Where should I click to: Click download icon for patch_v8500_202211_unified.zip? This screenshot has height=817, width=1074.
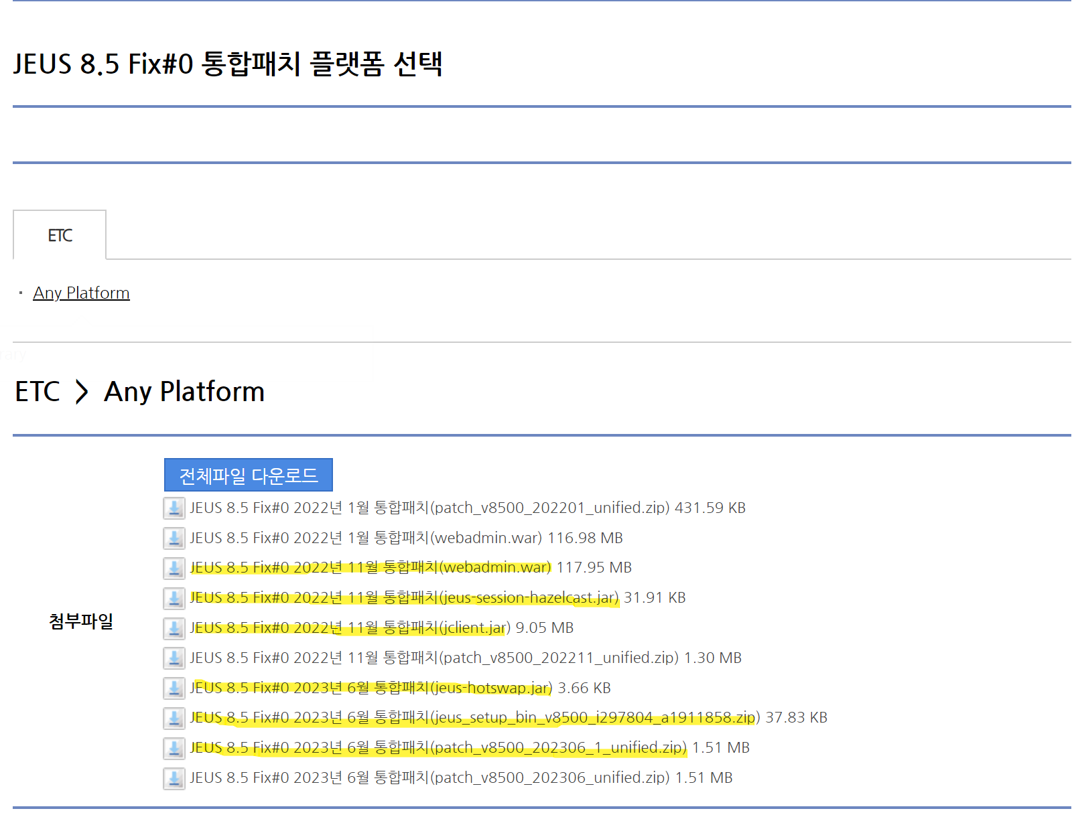[x=174, y=658]
